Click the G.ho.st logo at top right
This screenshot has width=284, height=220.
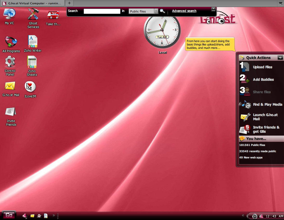(218, 18)
